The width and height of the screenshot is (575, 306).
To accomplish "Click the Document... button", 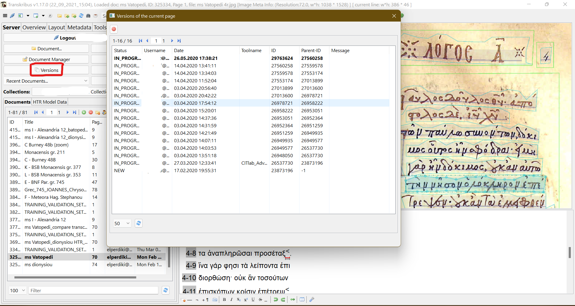I will (46, 49).
